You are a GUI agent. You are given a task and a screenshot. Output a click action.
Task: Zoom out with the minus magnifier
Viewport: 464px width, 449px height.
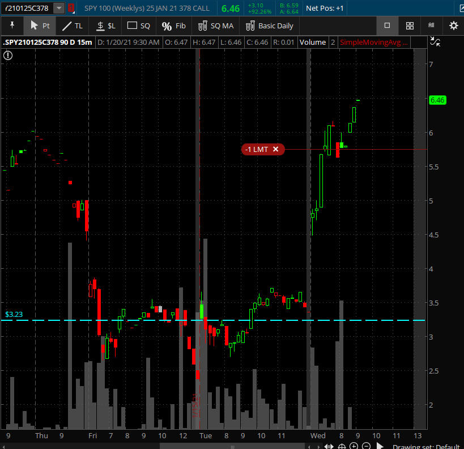tap(366, 446)
